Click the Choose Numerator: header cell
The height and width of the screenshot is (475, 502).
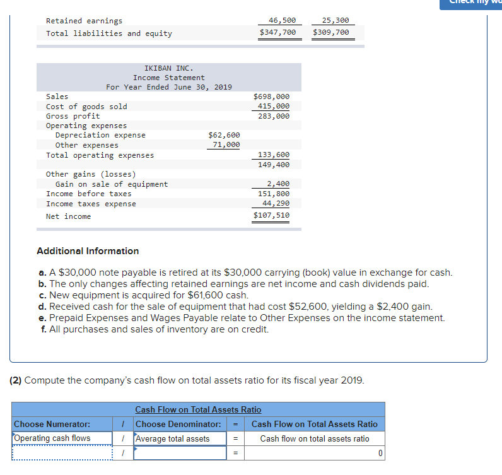[62, 424]
